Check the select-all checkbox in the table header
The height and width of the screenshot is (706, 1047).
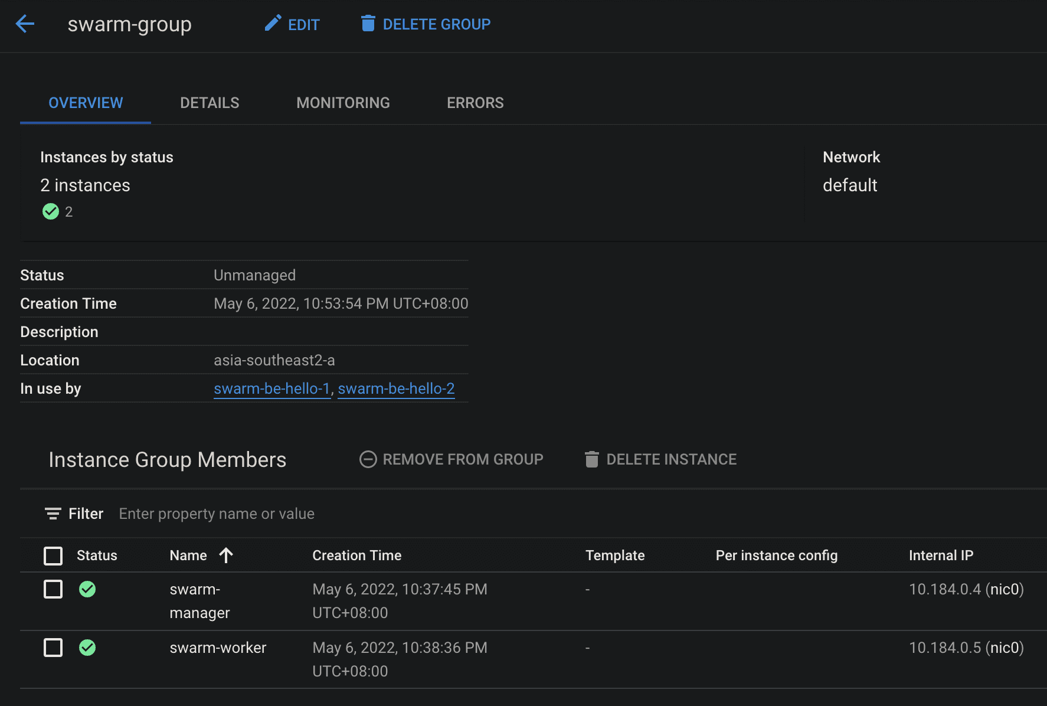(53, 555)
